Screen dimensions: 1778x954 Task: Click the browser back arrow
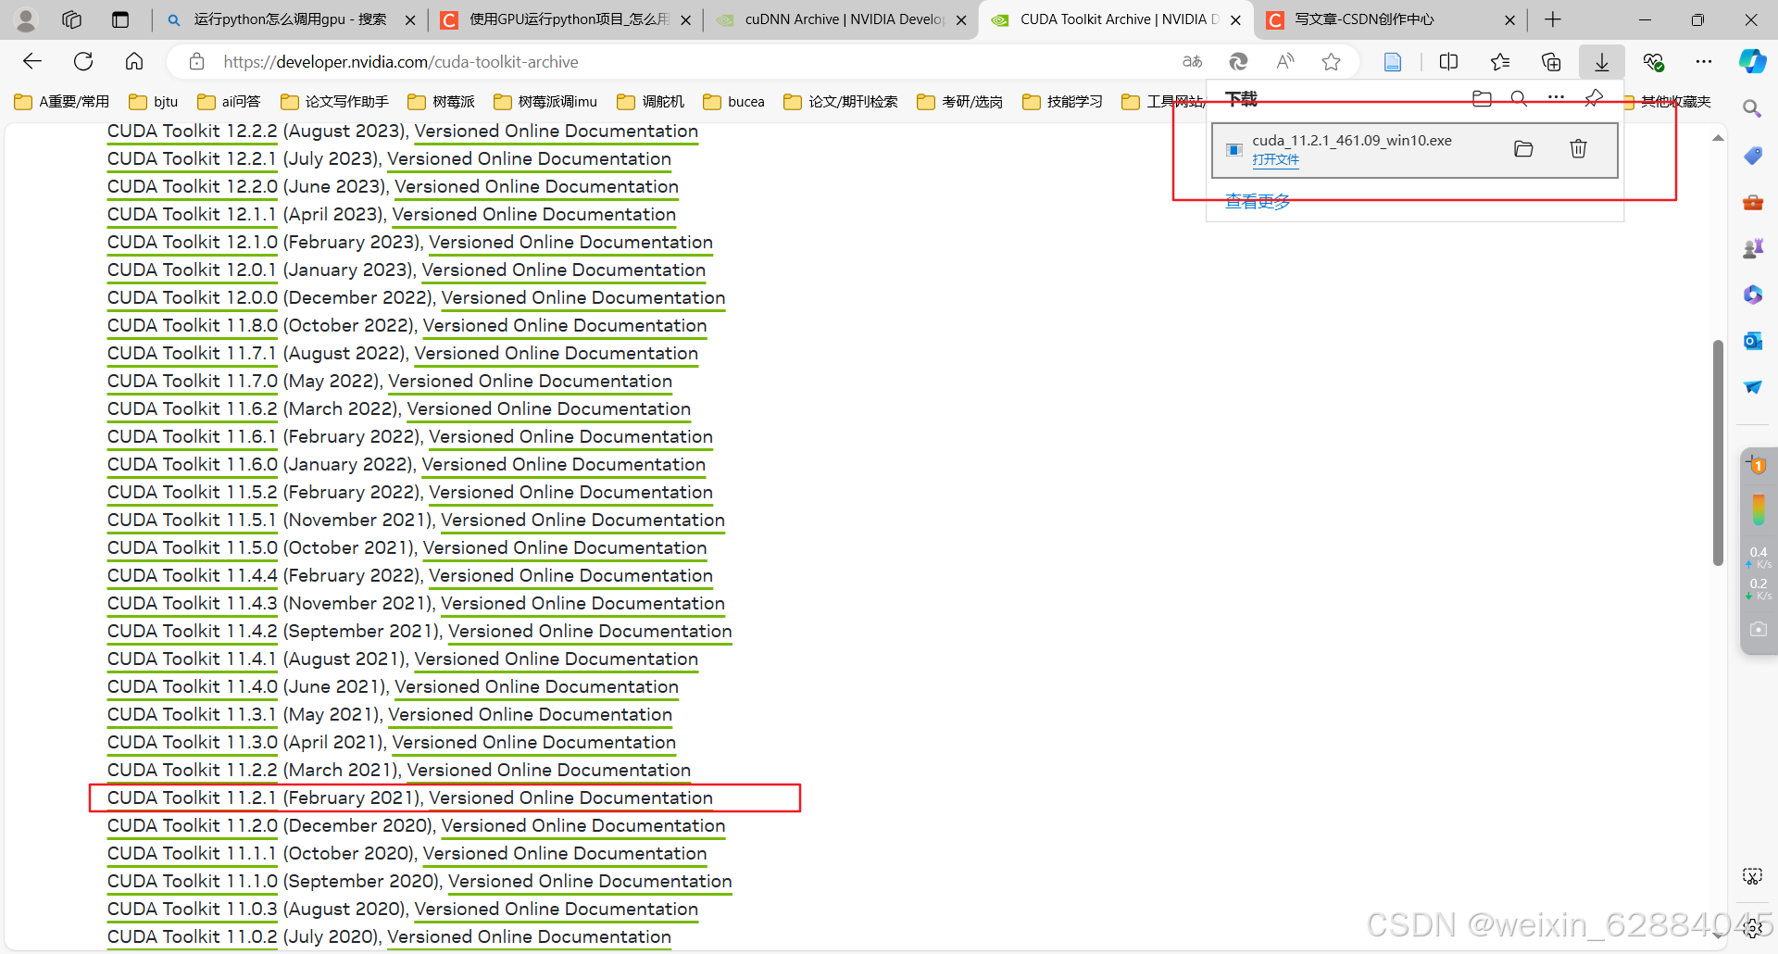(x=32, y=61)
